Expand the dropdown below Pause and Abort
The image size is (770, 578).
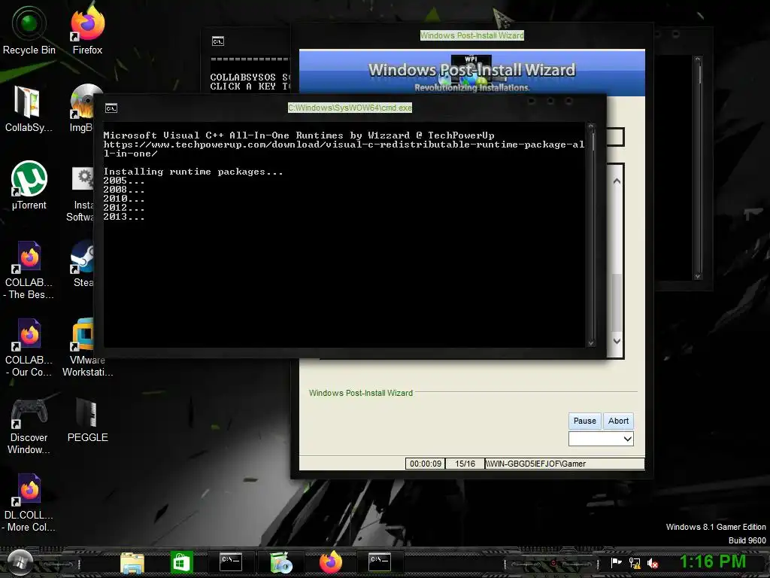pos(601,439)
